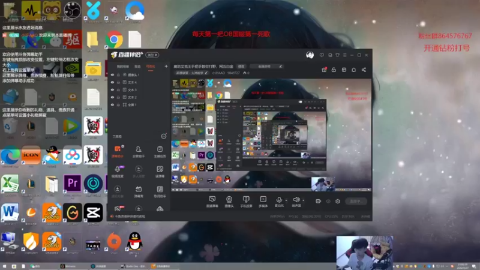Toggle the lock on 摄像头 1 source
The width and height of the screenshot is (480, 270).
click(118, 74)
